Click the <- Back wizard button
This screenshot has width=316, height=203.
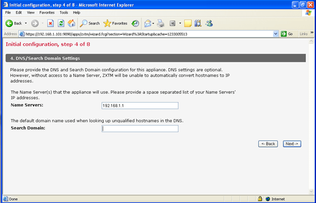pos(268,144)
